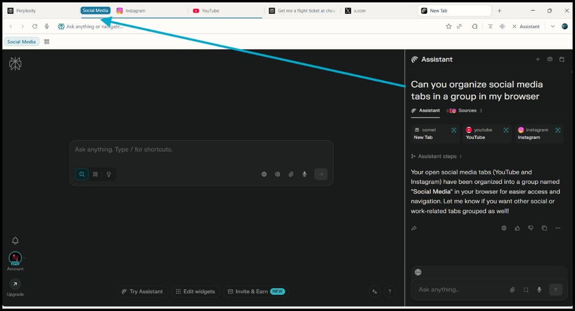Image resolution: width=575 pixels, height=311 pixels.
Task: Switch to the YouTube tab
Action: 210,11
